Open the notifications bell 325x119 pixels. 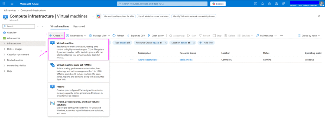(262, 4)
